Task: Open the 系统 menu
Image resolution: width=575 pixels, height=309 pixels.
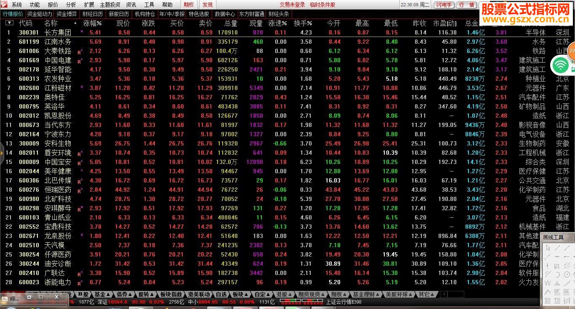Action: [17, 5]
